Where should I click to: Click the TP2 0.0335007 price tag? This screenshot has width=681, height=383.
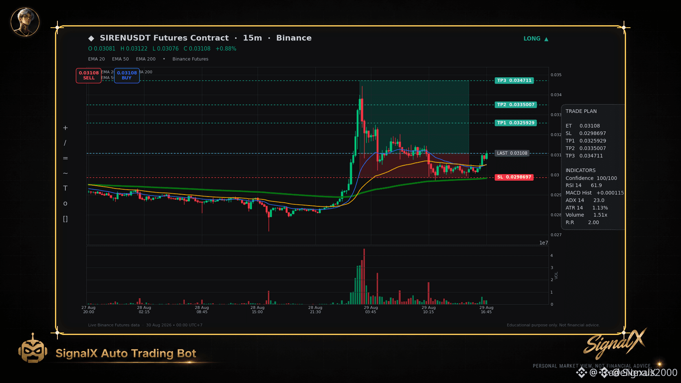(516, 105)
